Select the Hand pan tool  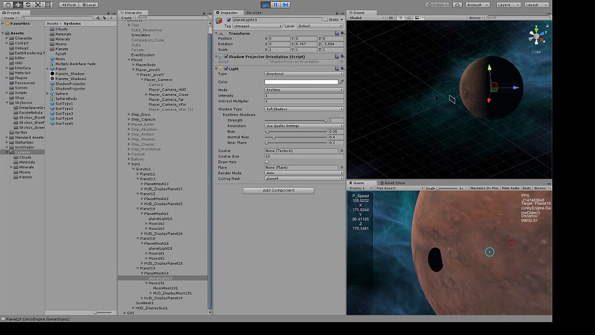point(8,5)
